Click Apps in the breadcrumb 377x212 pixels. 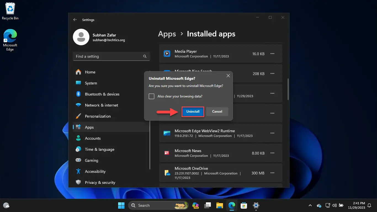167,34
